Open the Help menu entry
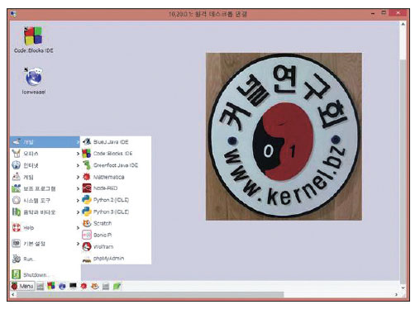This screenshot has width=420, height=314. tap(45, 228)
